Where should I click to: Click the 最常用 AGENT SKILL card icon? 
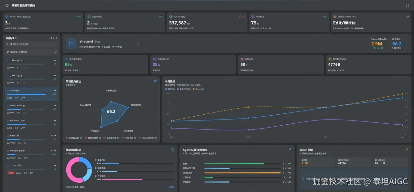(x=335, y=16)
